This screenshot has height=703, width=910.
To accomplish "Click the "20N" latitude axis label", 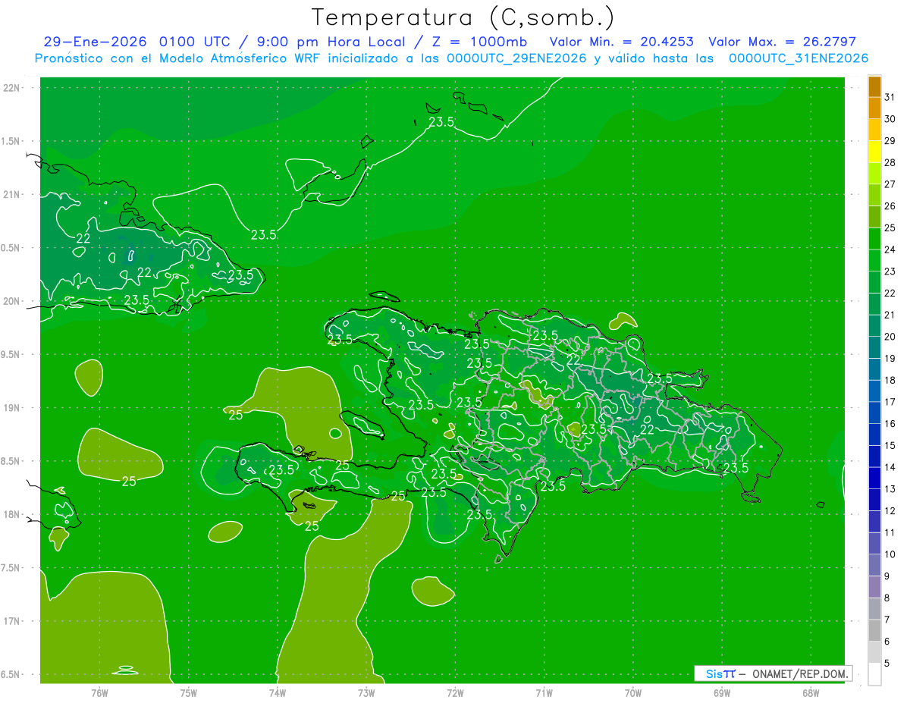I will coord(12,301).
